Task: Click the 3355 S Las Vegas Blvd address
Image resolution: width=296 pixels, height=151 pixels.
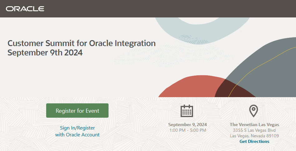Action: pyautogui.click(x=254, y=130)
